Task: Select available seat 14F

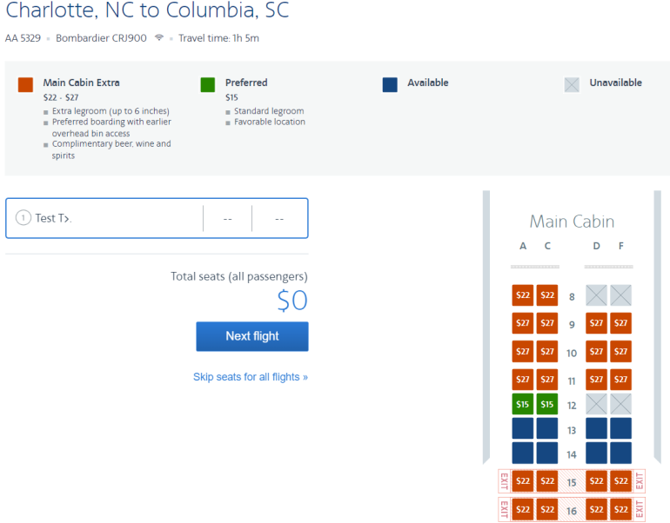Action: (x=620, y=453)
